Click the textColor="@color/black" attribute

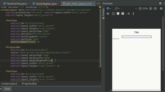(x=31, y=34)
